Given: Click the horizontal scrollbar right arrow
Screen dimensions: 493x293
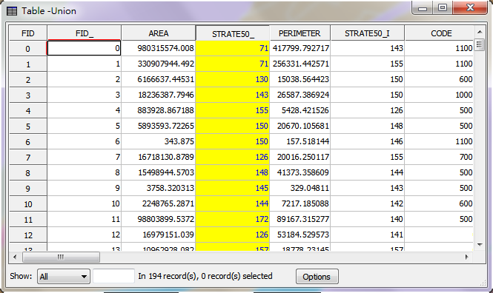Looking at the screenshot, I should 467,257.
